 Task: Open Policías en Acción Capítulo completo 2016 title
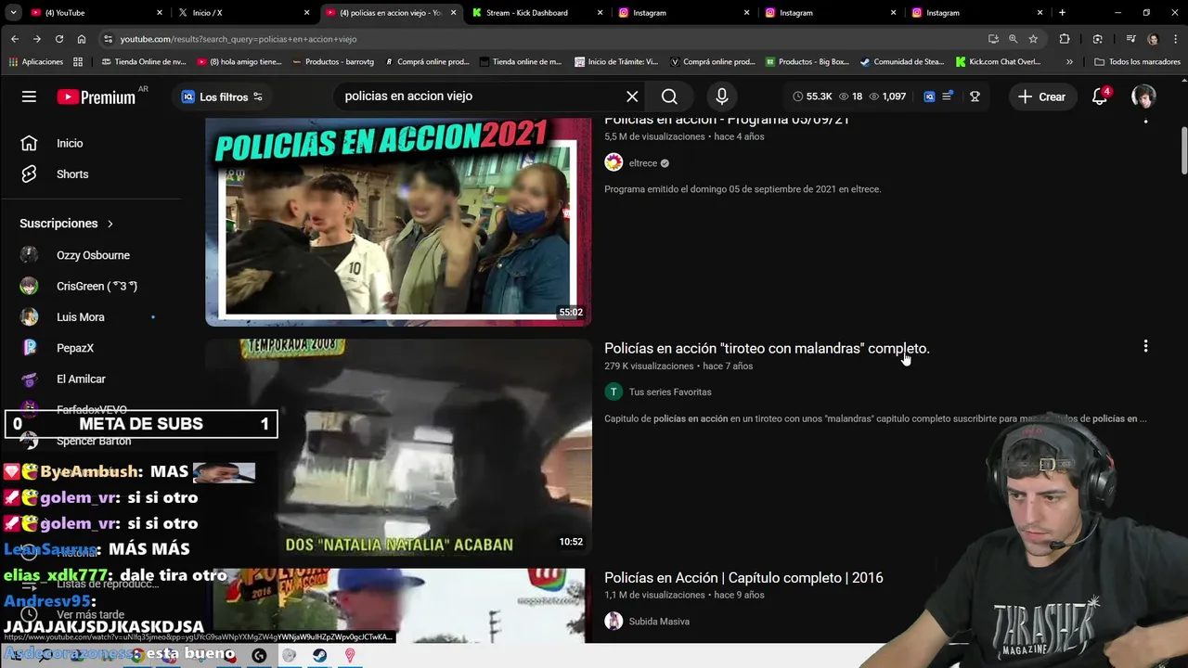(x=743, y=578)
